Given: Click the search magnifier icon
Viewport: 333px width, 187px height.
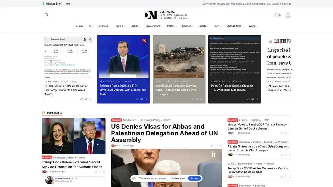Looking at the screenshot, I should pyautogui.click(x=46, y=15).
